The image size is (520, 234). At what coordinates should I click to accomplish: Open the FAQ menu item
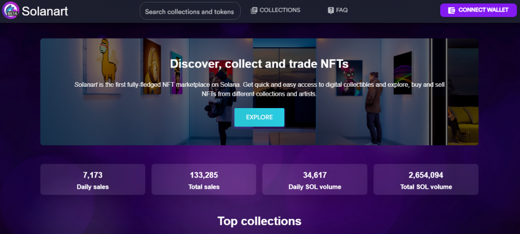(338, 10)
